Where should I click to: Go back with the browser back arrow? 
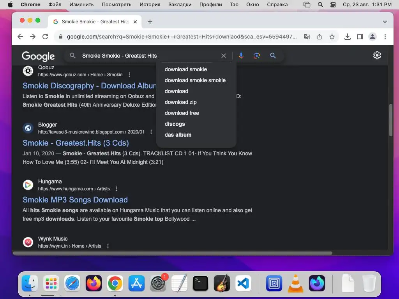[x=20, y=37]
